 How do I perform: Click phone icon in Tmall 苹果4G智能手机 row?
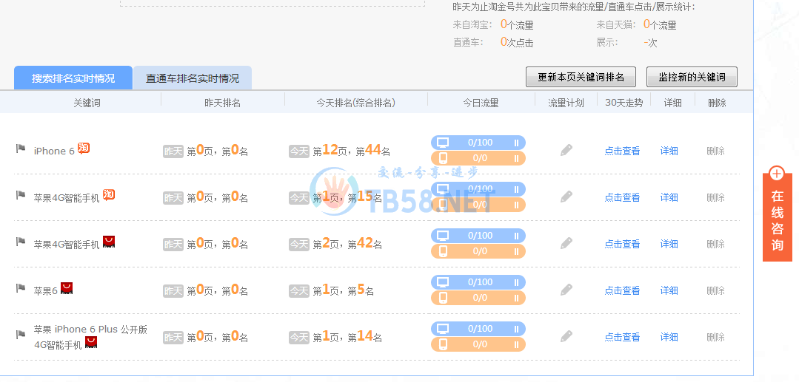[443, 251]
